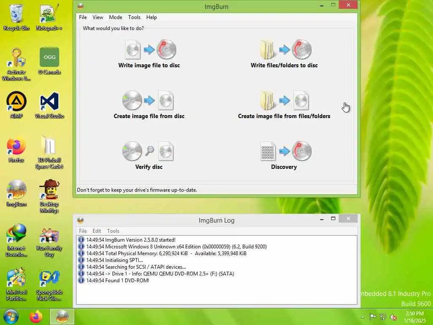Viewport: 433px width, 325px height.
Task: Click the Visual Studio desktop shortcut
Action: [x=49, y=105]
